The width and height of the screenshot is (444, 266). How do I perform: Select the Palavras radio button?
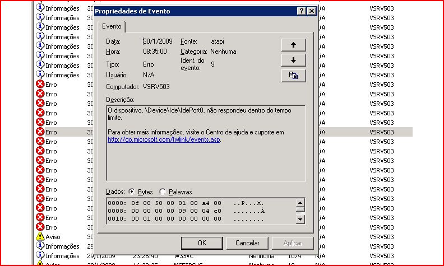[163, 192]
